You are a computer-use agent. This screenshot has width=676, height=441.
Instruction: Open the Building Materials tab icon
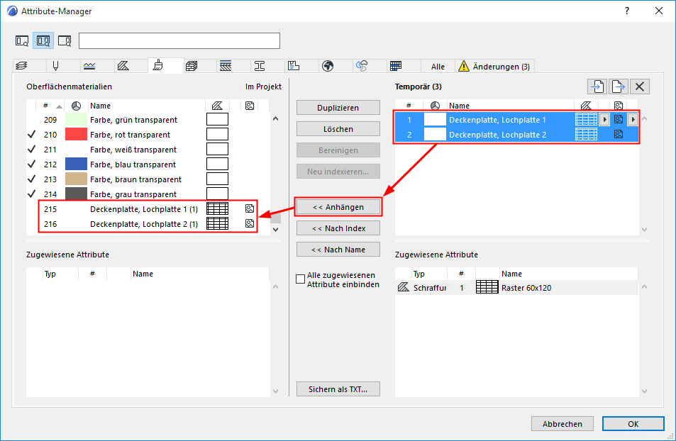[192, 66]
